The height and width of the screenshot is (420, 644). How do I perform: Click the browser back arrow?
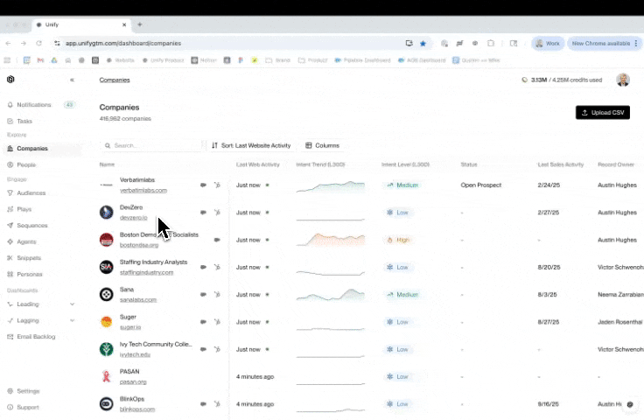tap(8, 43)
